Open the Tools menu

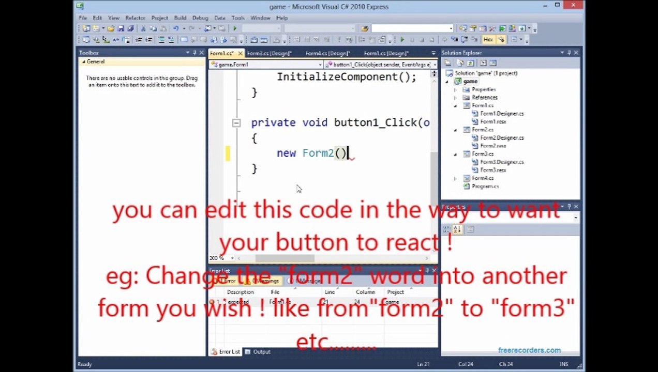238,18
